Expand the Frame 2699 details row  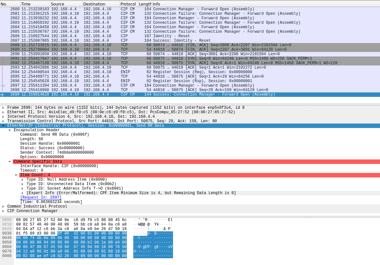[3, 107]
